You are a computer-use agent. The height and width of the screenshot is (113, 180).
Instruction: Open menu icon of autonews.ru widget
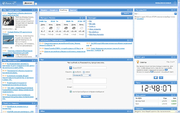[x=130, y=40]
